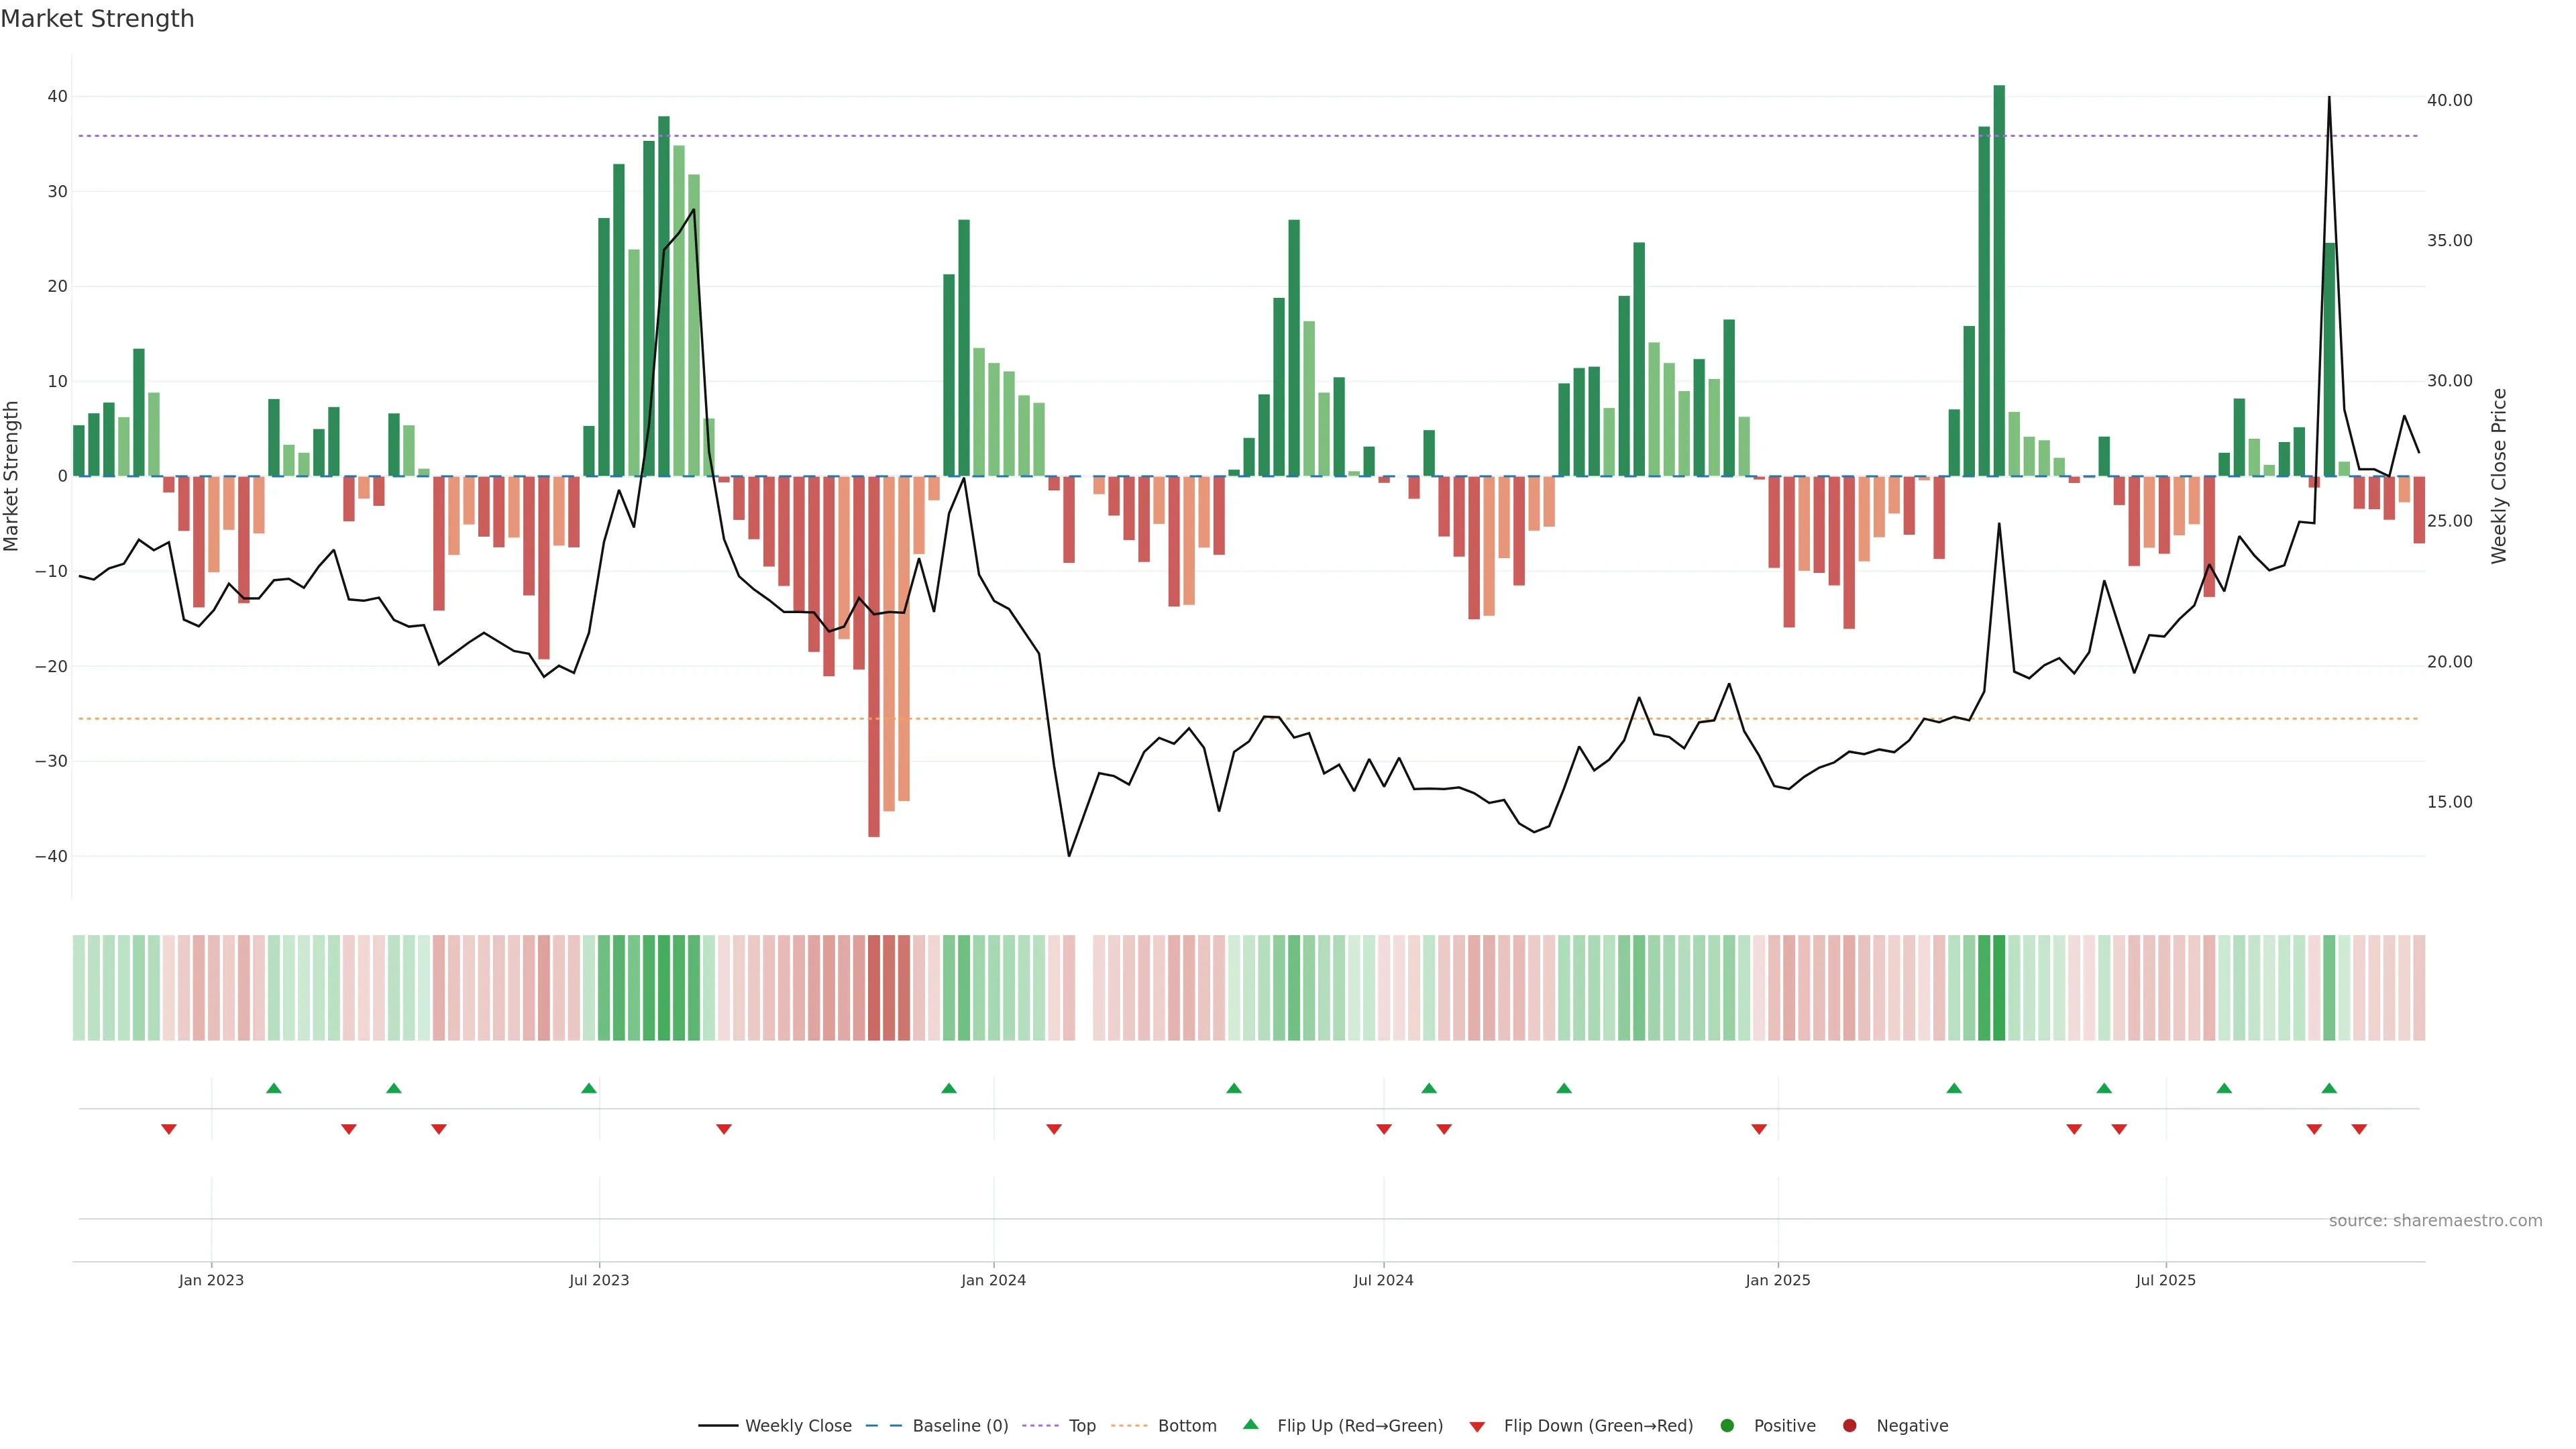Click the sharemaestro.com source text
Viewport: 2576px width, 1449px height.
(2435, 1221)
